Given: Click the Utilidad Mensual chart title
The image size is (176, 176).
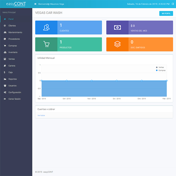Looking at the screenshot, I should 46,58.
